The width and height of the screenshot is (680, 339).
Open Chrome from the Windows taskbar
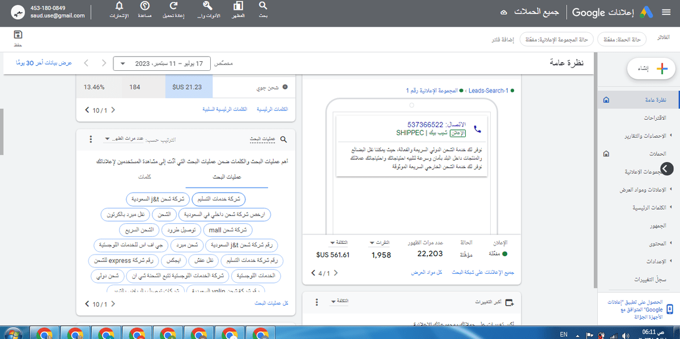[x=43, y=333]
